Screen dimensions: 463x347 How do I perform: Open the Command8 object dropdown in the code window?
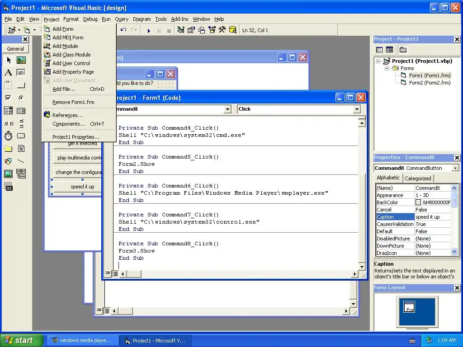click(x=227, y=109)
